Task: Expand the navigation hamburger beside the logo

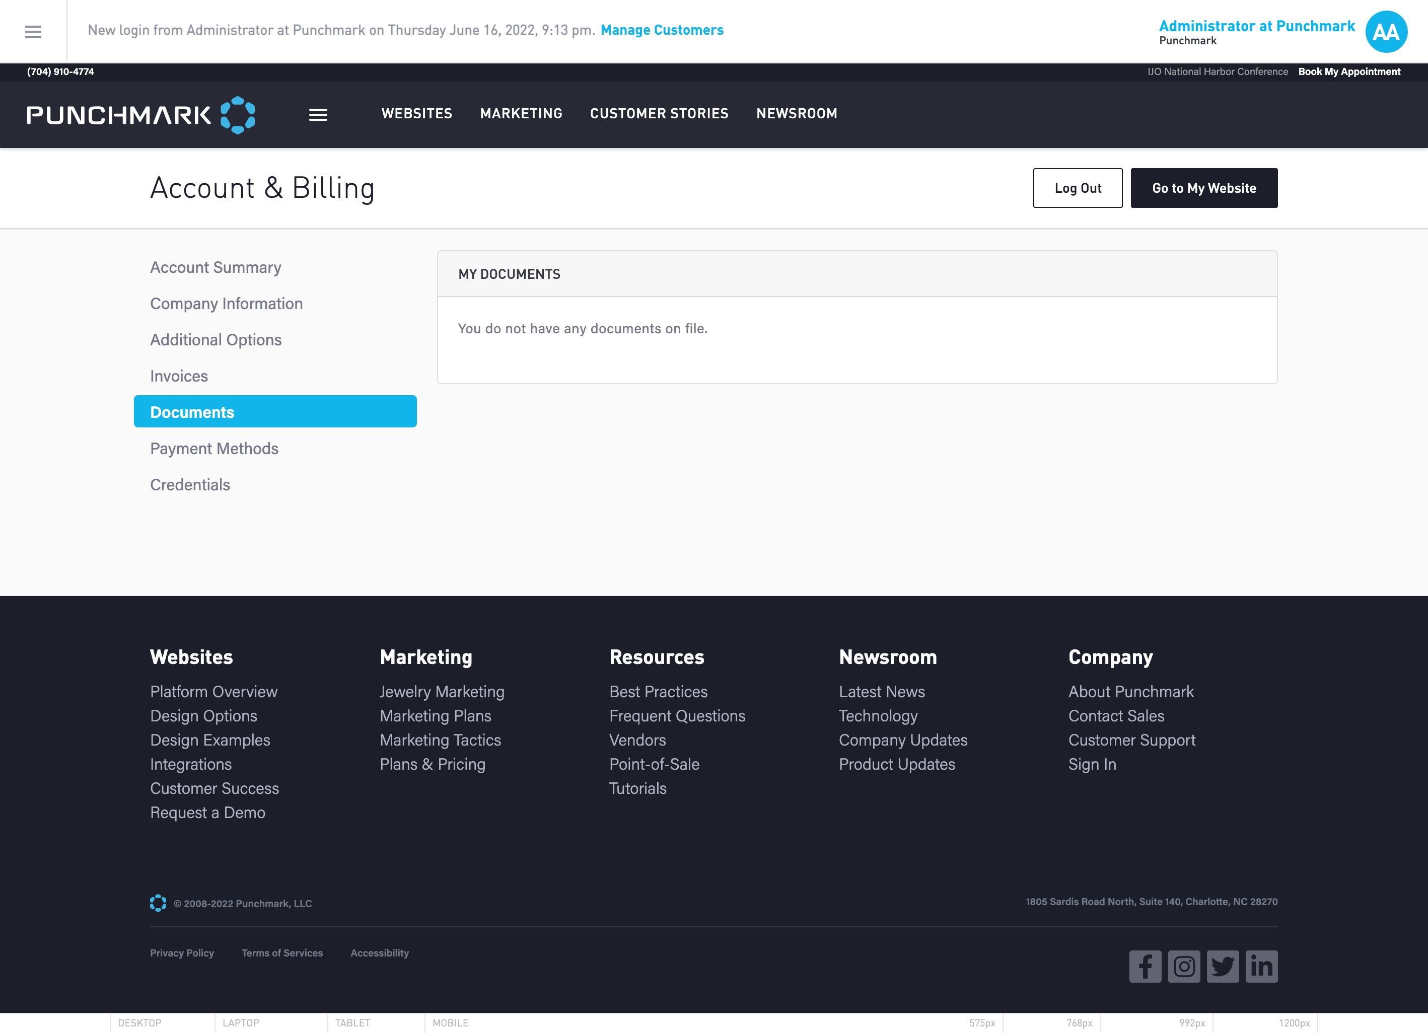Action: point(318,115)
